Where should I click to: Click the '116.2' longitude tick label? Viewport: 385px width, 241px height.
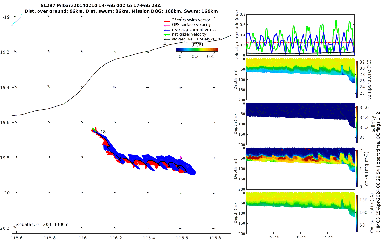click(x=116, y=238)
